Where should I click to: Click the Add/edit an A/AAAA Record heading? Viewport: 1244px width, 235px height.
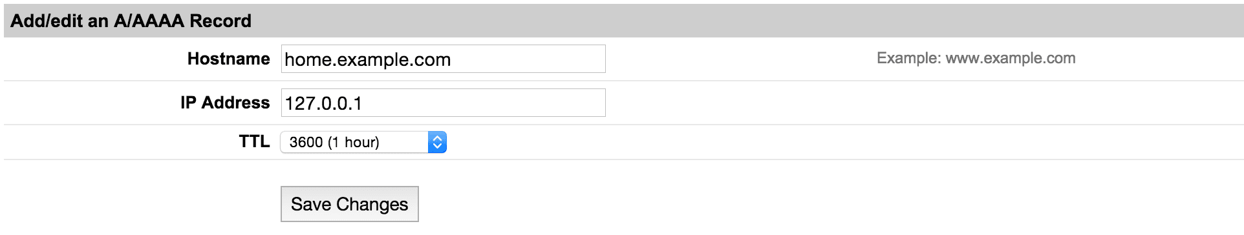coord(131,21)
